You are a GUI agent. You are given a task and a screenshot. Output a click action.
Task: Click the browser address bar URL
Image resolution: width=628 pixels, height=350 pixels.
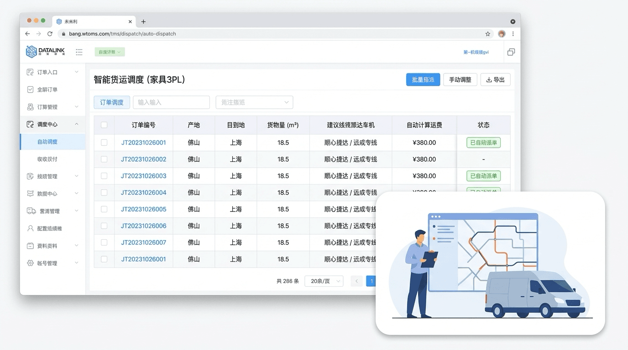pyautogui.click(x=122, y=34)
